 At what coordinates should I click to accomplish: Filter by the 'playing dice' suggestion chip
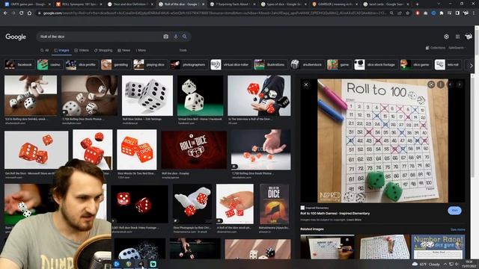[150, 65]
